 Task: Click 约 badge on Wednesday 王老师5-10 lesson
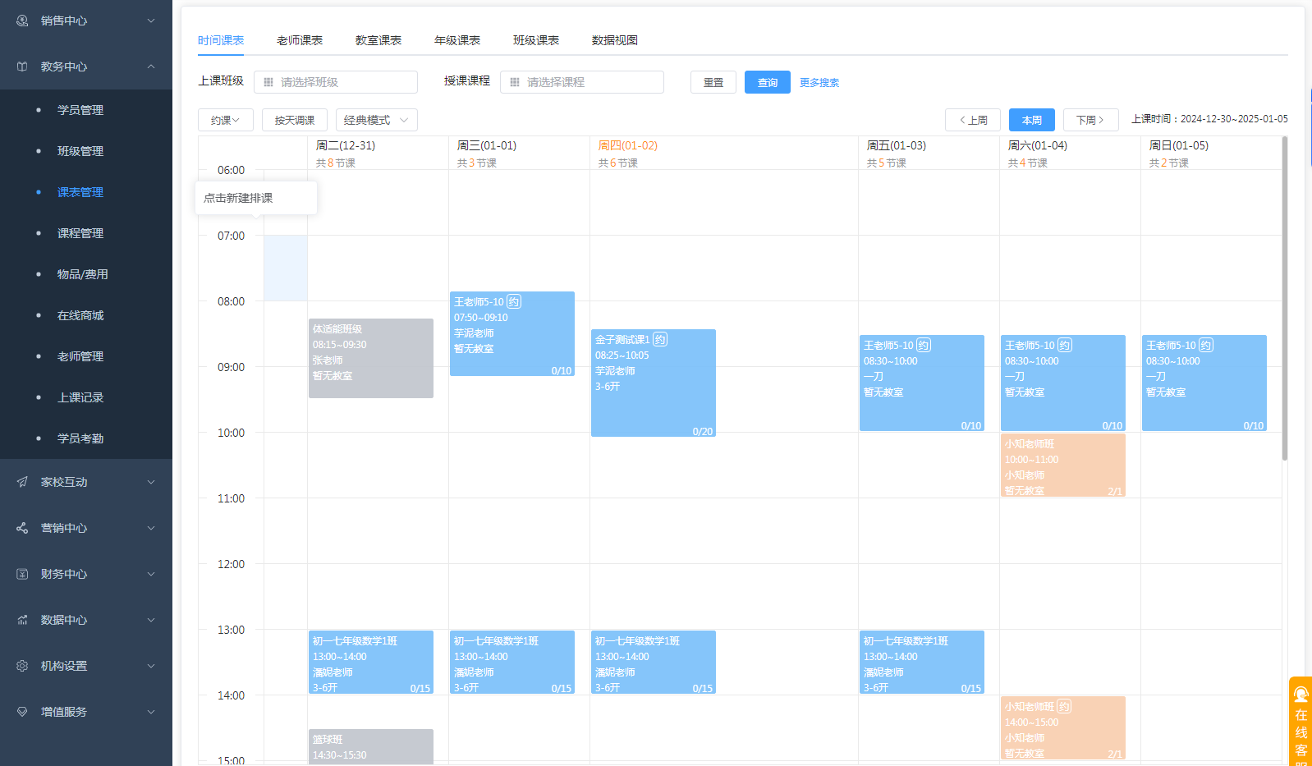tap(514, 302)
